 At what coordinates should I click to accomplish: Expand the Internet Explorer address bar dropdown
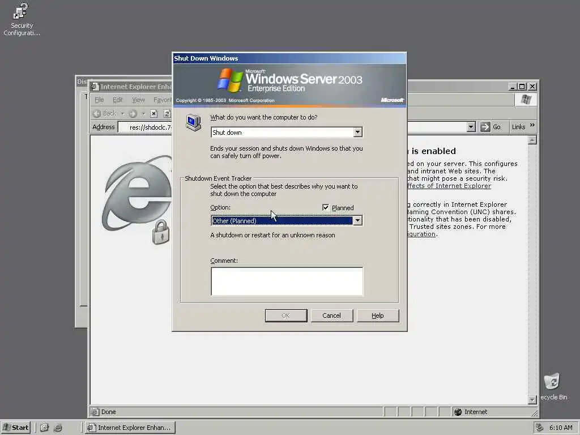pos(471,127)
